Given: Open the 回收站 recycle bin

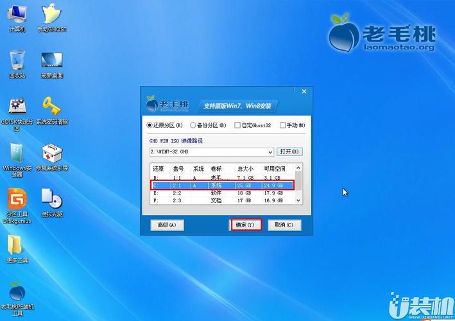Looking at the screenshot, I should click(x=17, y=64).
